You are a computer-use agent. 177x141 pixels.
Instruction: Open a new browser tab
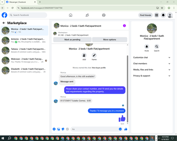40,2
